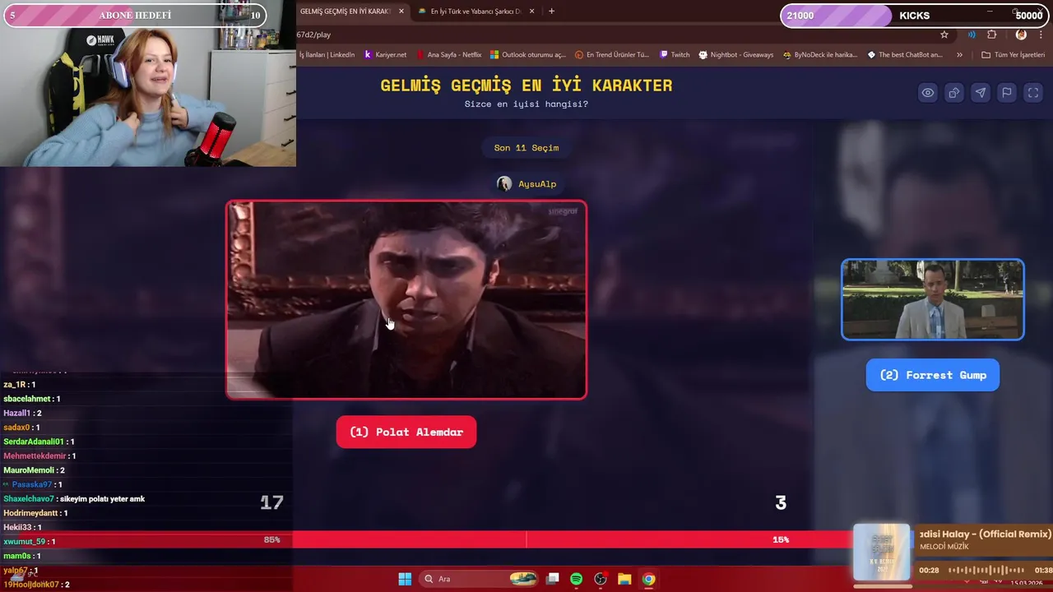This screenshot has height=592, width=1053.
Task: Click the ABONE HEDEFİ goal bar
Action: click(135, 16)
